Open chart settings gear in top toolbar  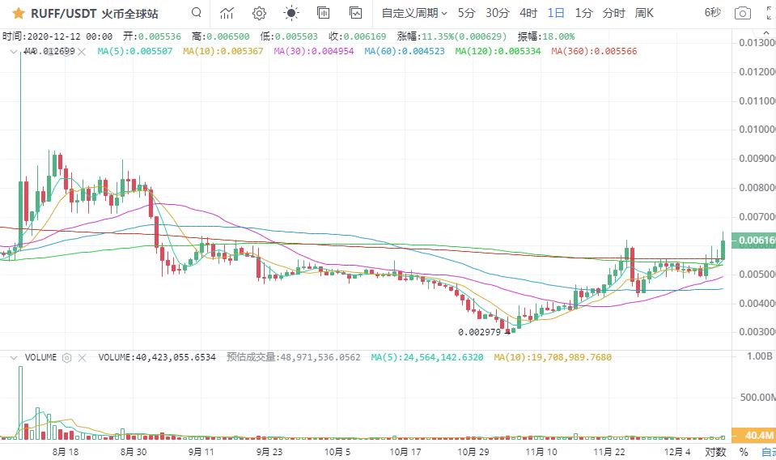pos(259,13)
